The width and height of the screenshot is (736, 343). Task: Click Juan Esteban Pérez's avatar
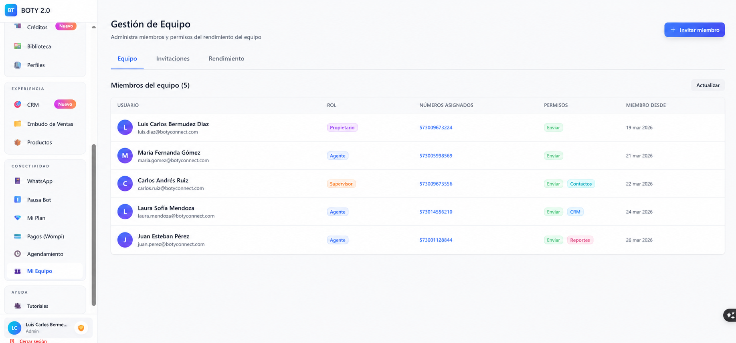[x=125, y=240]
